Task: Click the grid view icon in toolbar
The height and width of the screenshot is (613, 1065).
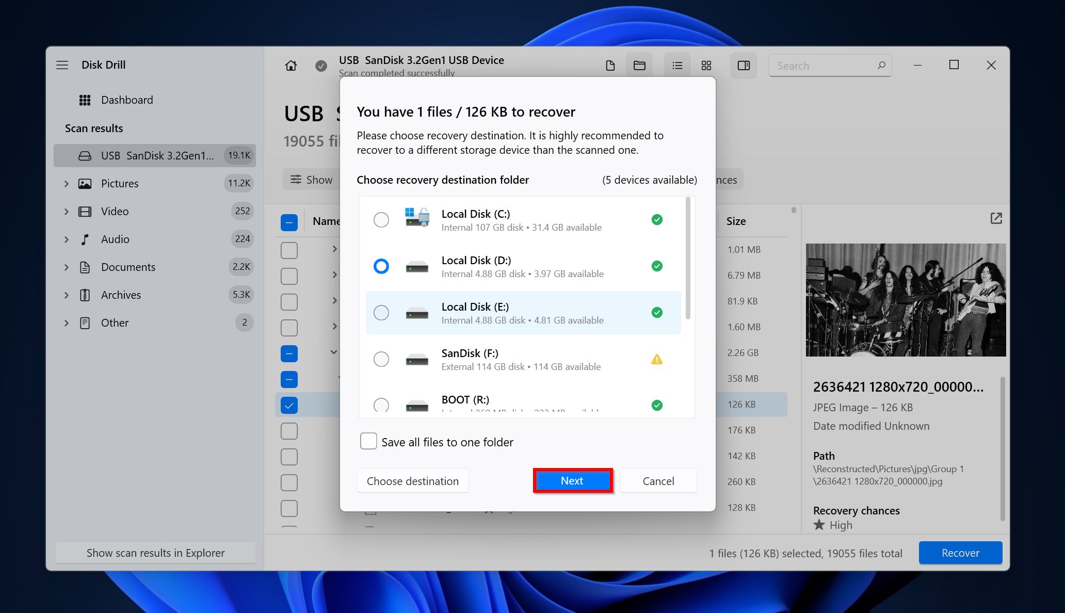Action: point(706,65)
